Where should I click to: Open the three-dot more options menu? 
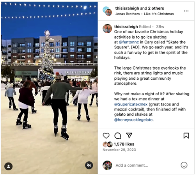(186, 11)
